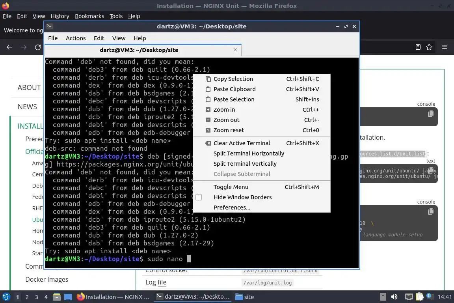Select the 'Welcome to ng' Firefox tab
The width and height of the screenshot is (454, 303).
pyautogui.click(x=23, y=30)
